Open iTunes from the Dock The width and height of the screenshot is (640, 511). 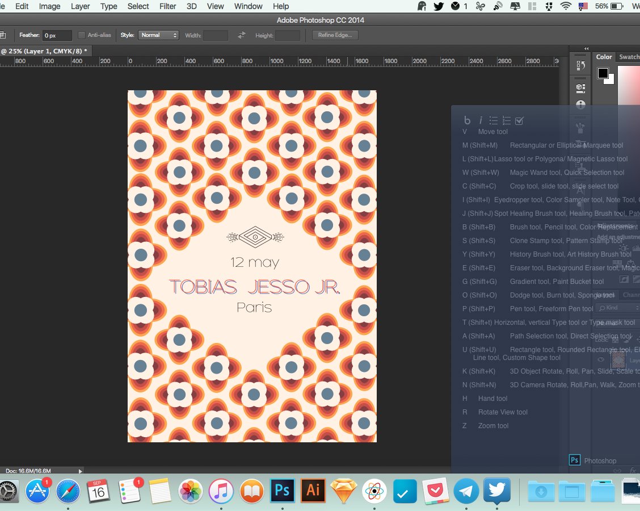tap(221, 491)
